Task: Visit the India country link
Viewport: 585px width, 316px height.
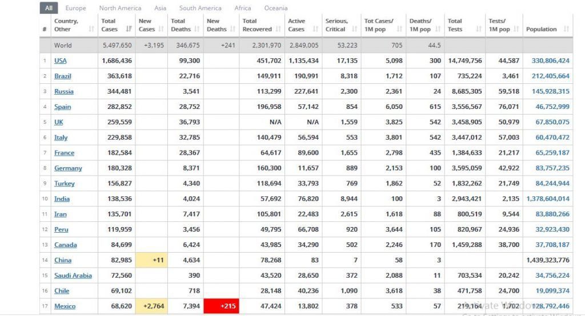Action: (x=62, y=198)
